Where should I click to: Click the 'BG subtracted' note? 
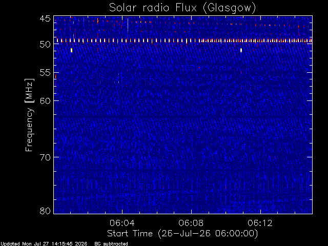(x=111, y=244)
